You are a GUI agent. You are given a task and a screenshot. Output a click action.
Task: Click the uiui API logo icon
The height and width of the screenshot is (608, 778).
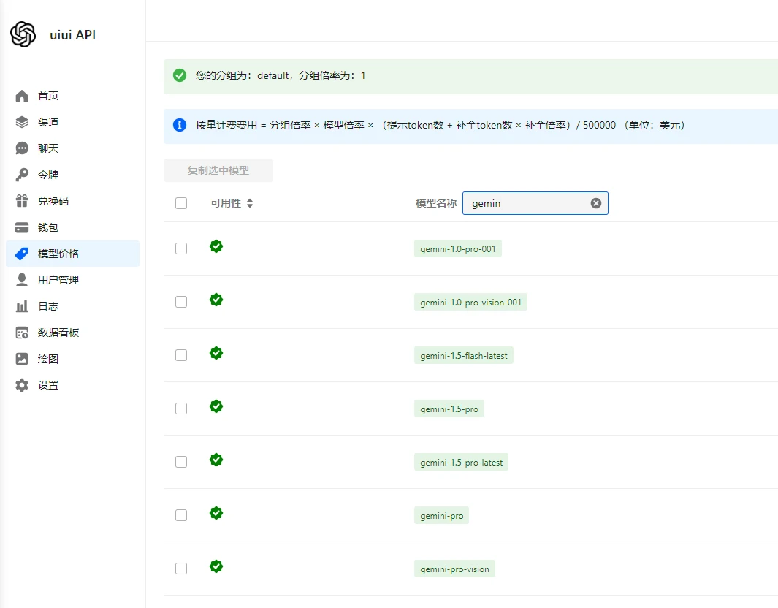click(x=23, y=34)
